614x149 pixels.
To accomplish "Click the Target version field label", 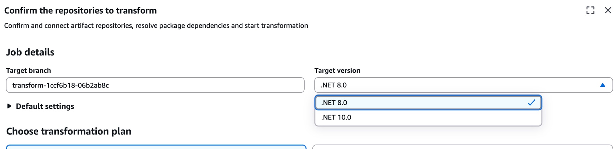I will coord(337,70).
